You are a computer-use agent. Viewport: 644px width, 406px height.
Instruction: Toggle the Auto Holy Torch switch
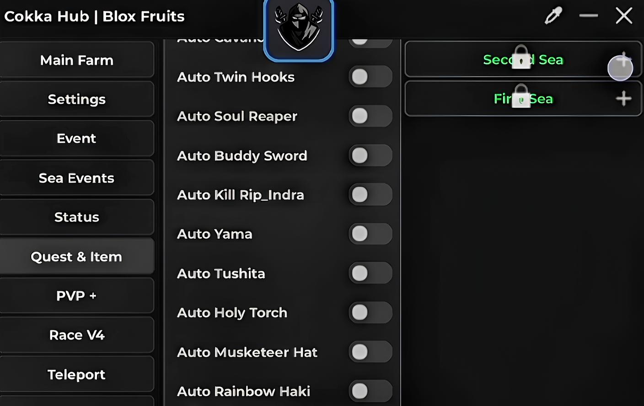370,313
